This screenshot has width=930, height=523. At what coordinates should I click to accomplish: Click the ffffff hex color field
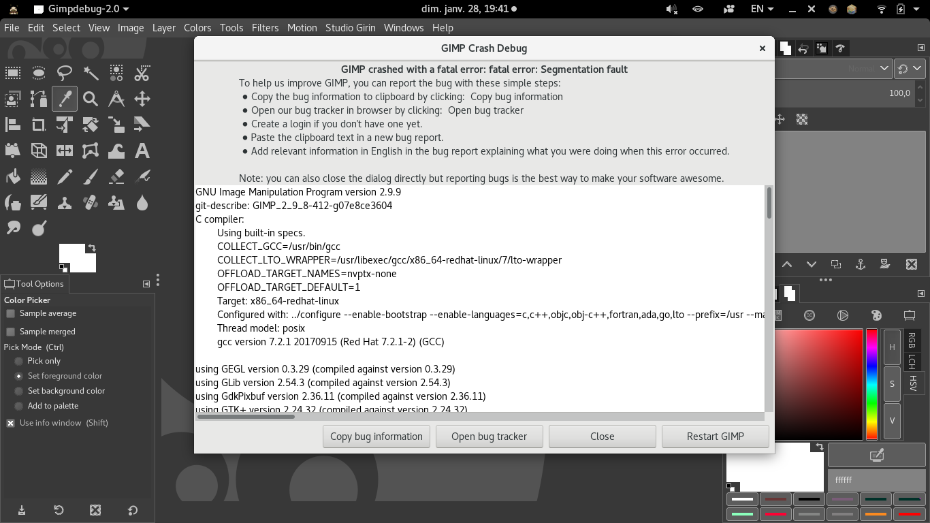[x=877, y=479]
